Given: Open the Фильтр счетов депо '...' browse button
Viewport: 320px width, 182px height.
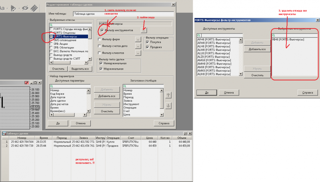Looking at the screenshot, I should tap(138, 46).
